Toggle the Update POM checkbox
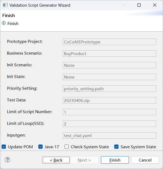163x169 pixels. pos(4,147)
